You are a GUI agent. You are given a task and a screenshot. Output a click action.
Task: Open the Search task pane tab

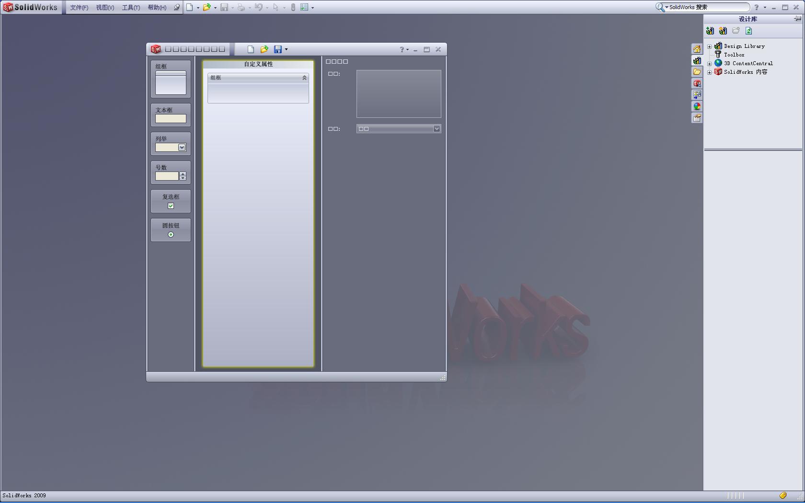(697, 83)
